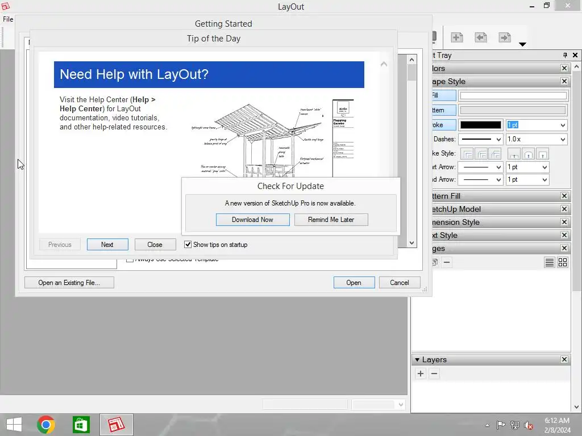This screenshot has height=436, width=582.
Task: Click the remove layer minus icon
Action: (434, 374)
